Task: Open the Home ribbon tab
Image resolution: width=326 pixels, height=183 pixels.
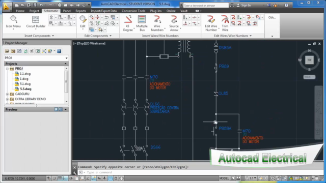Action: click(20, 11)
